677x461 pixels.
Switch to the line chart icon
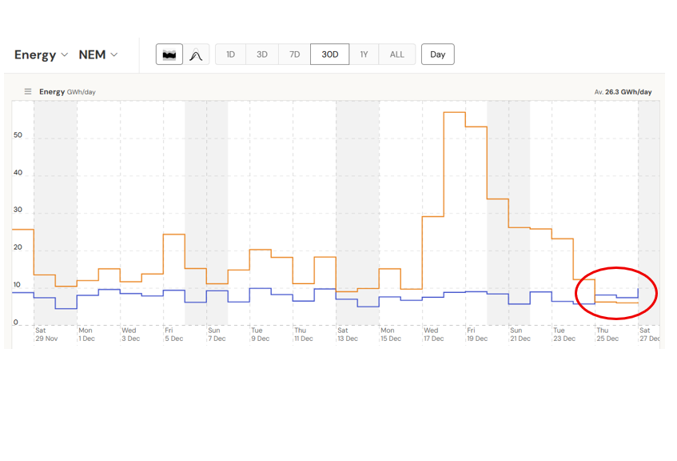click(196, 54)
